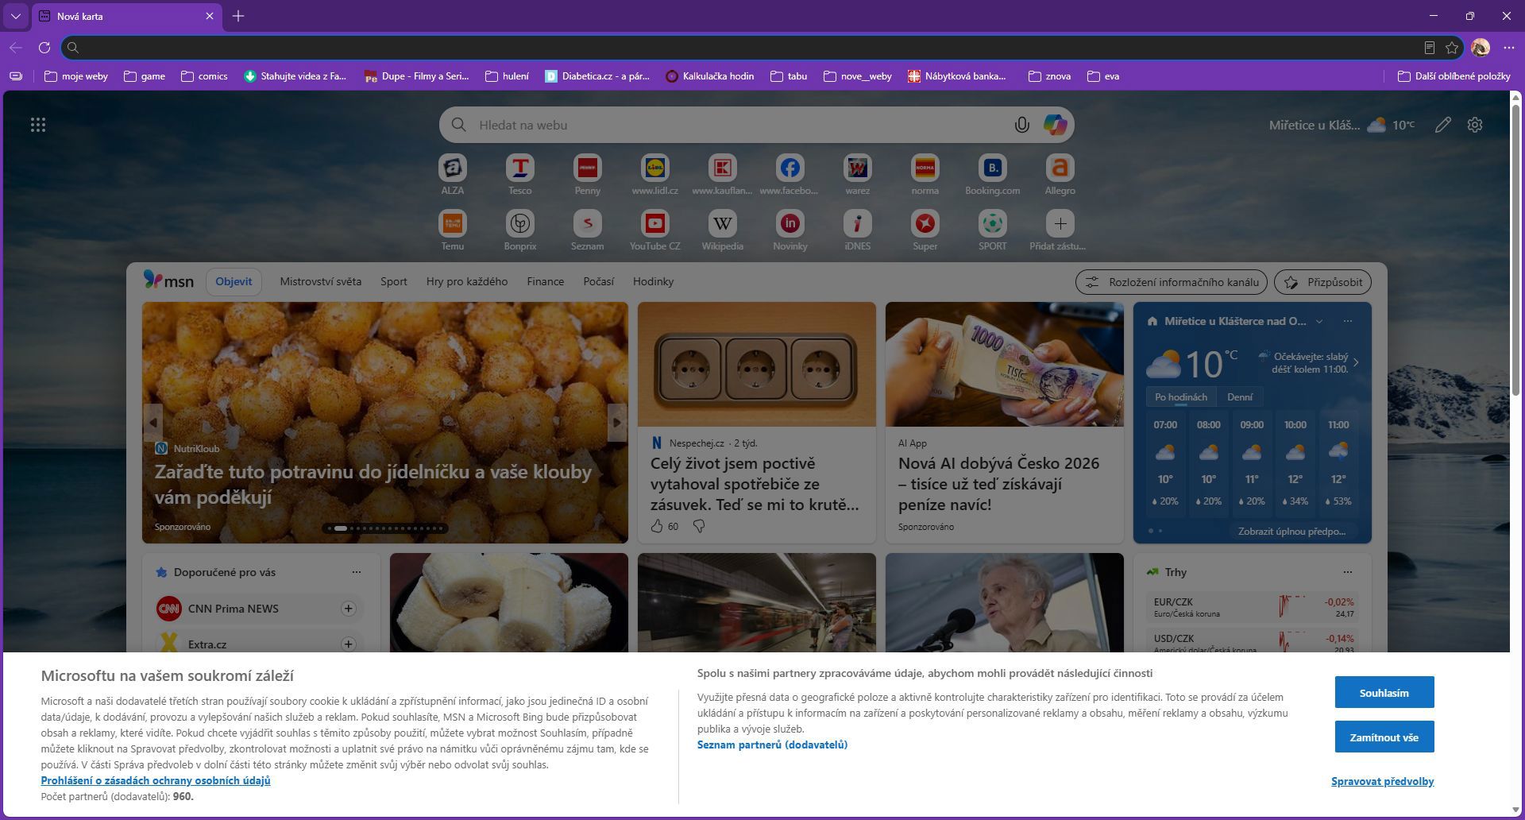The image size is (1525, 820).
Task: Open Trhy card more options
Action: pyautogui.click(x=1347, y=572)
